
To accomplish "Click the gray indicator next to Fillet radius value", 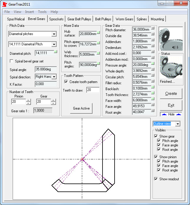I will coord(153,81).
